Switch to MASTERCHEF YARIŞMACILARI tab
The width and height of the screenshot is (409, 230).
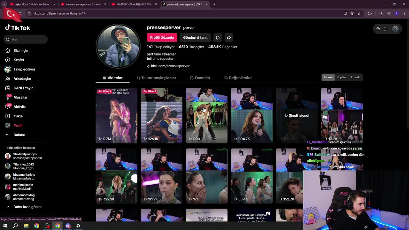tap(134, 4)
